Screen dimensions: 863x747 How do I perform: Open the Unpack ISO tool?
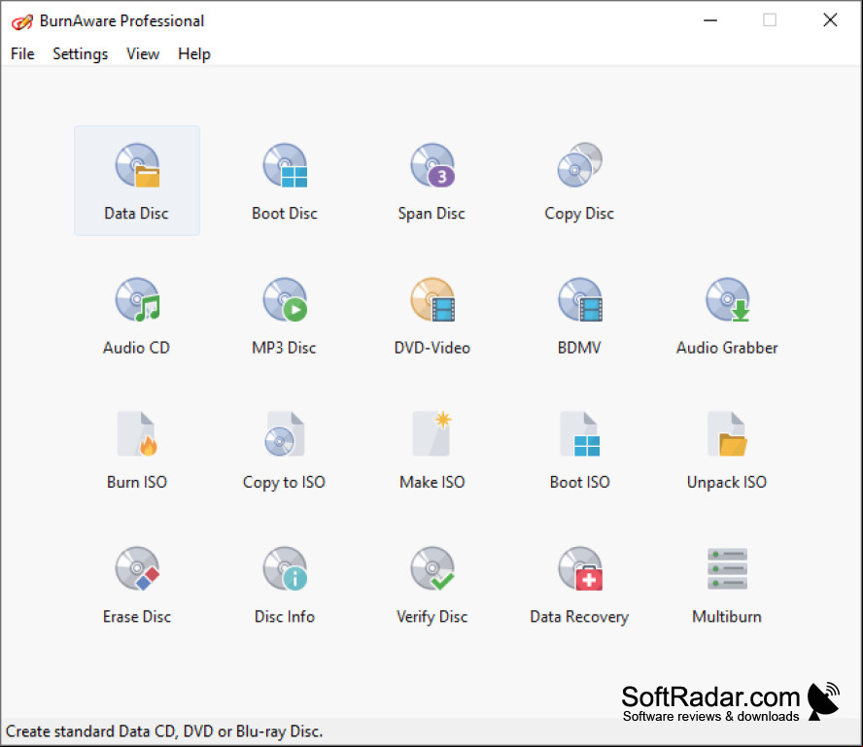[x=727, y=450]
